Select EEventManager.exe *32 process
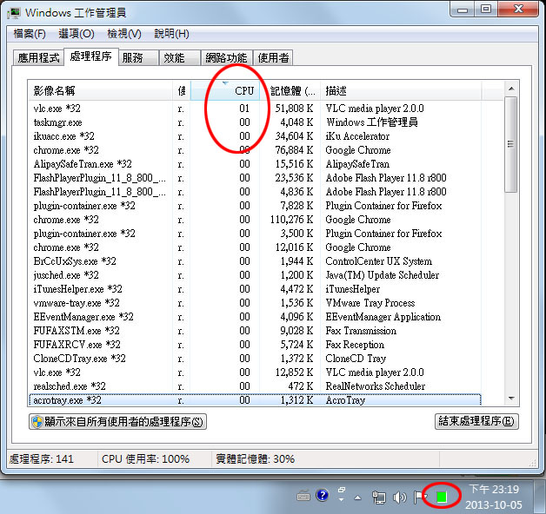 (x=255, y=317)
